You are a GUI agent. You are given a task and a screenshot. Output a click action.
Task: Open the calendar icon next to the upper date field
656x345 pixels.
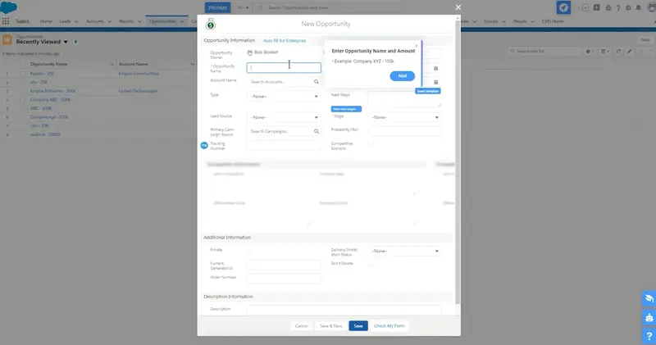click(435, 68)
